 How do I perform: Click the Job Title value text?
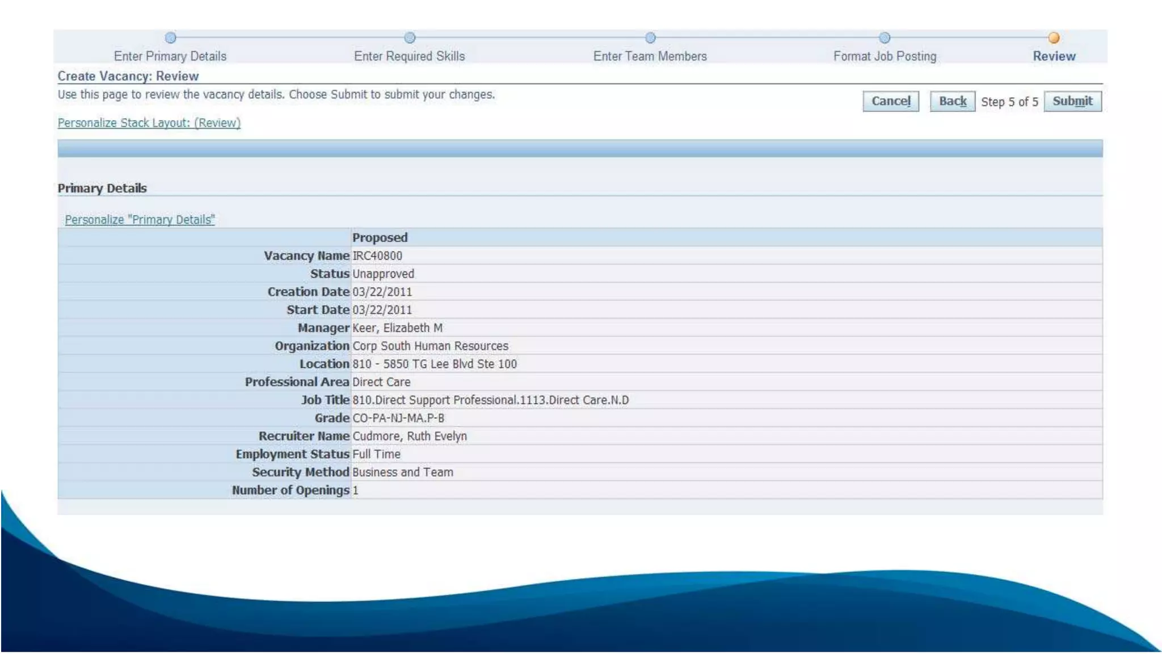[490, 400]
